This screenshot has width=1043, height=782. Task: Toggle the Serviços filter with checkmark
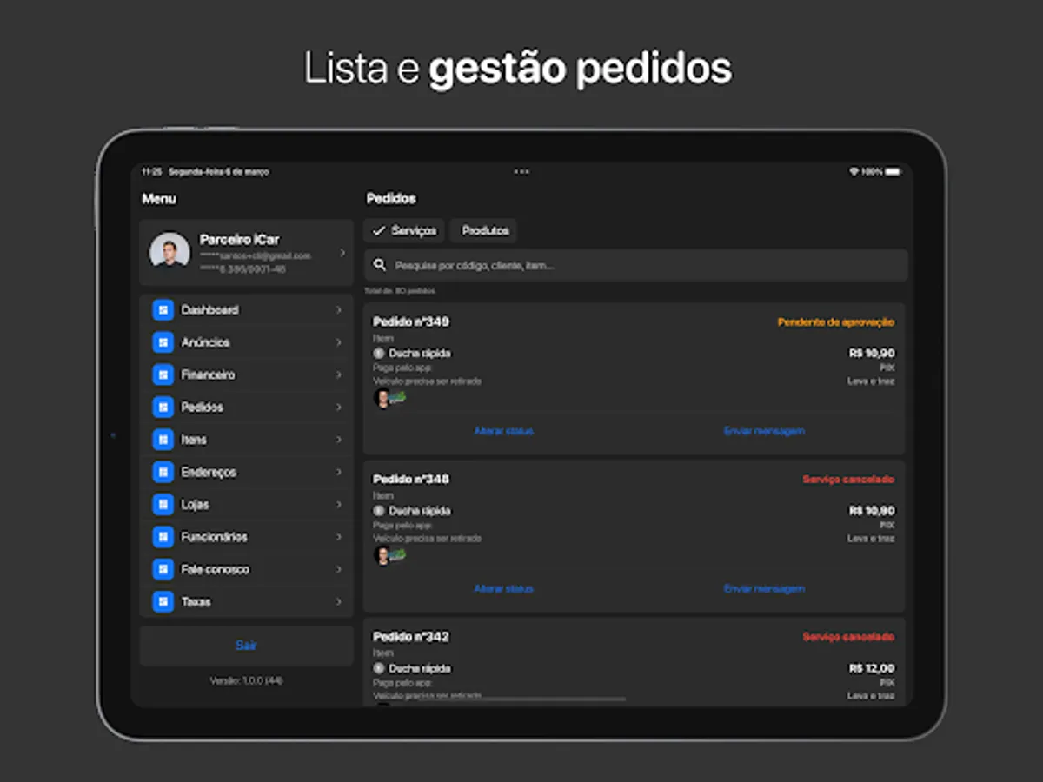tap(403, 230)
